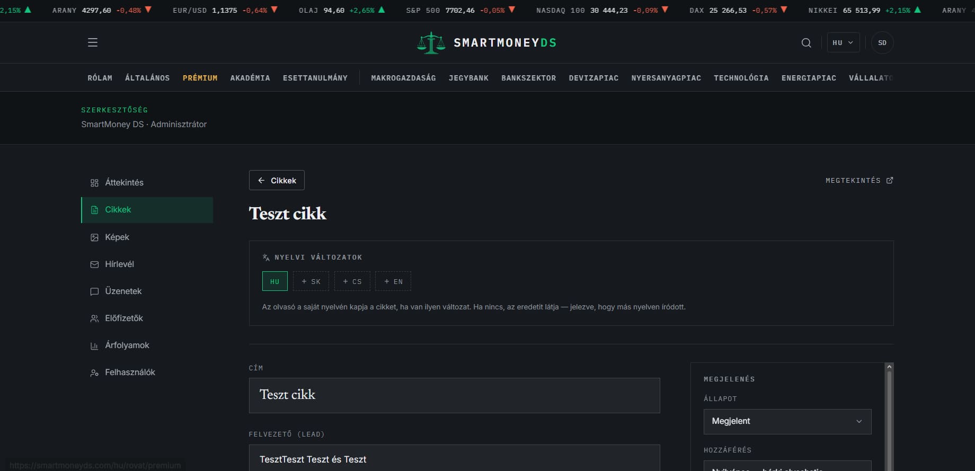Select the HU language variant
The height and width of the screenshot is (471, 975).
[274, 281]
